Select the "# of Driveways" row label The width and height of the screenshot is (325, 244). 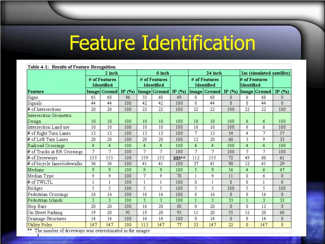[x=42, y=158]
